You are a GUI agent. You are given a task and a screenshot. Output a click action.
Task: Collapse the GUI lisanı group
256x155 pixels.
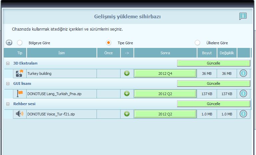click(x=8, y=83)
